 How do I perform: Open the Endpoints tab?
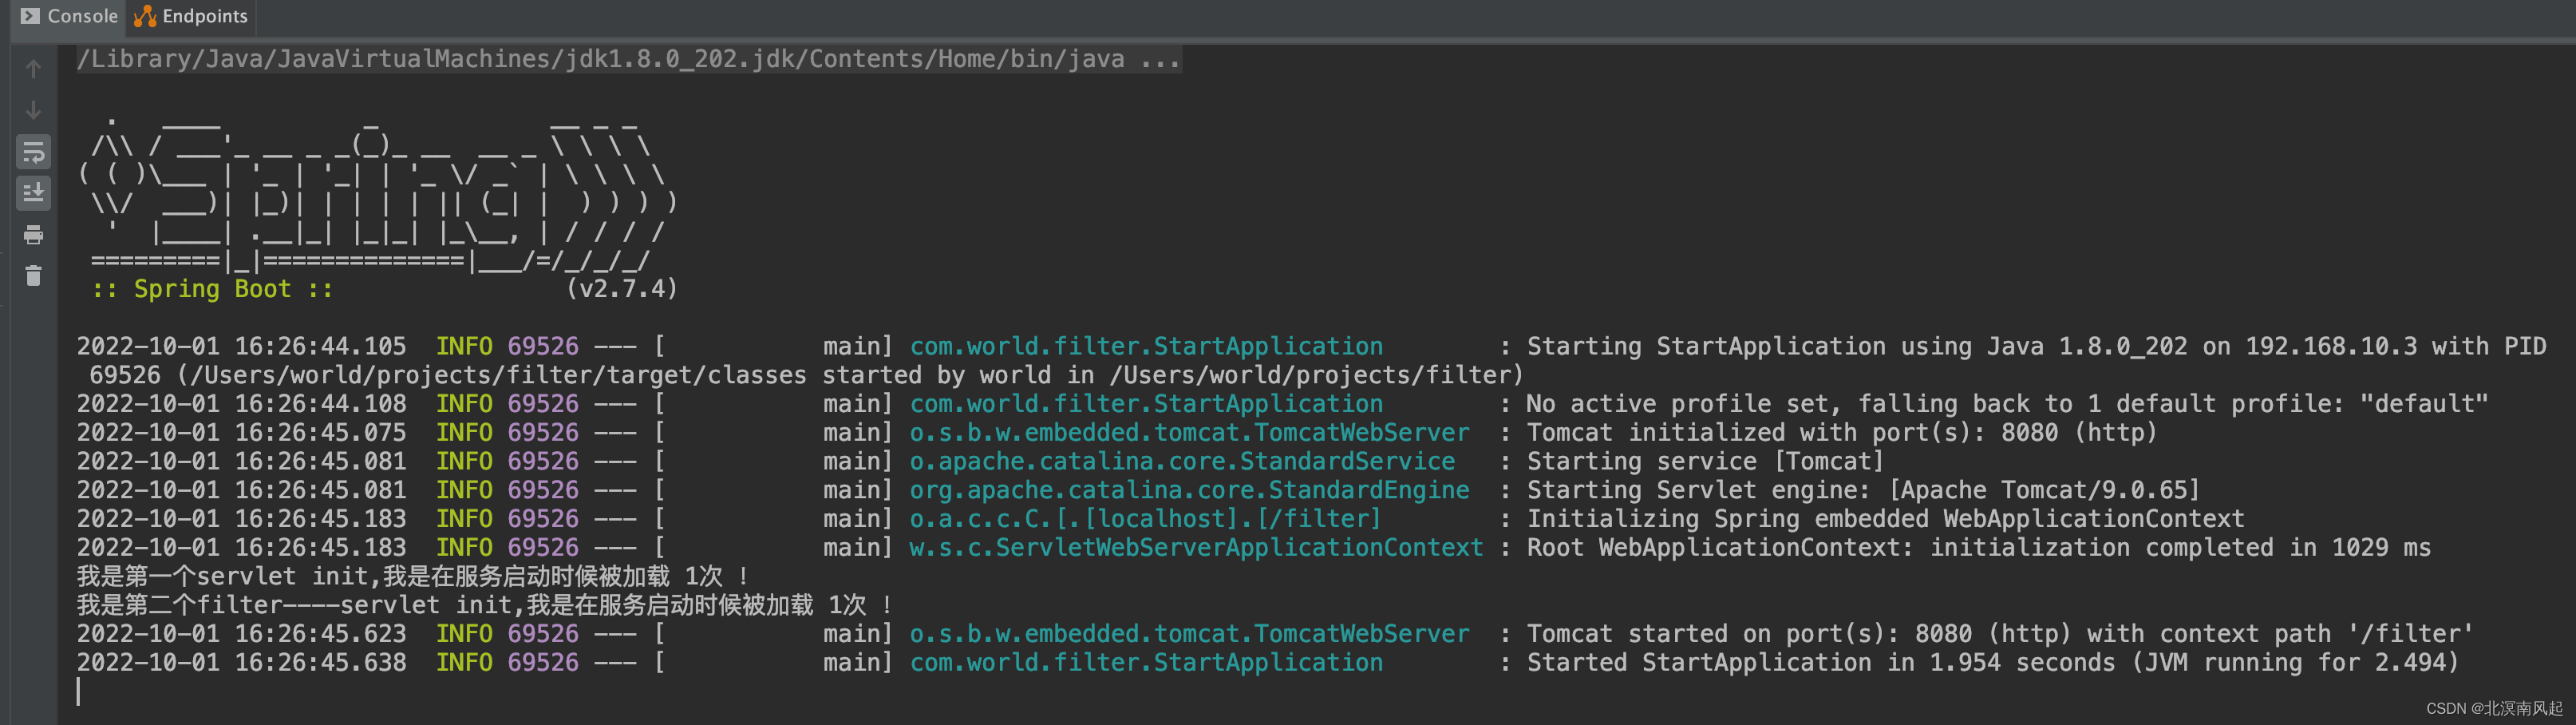tap(191, 16)
